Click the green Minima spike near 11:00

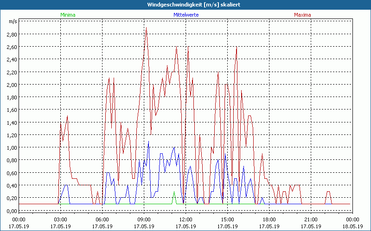[174, 193]
